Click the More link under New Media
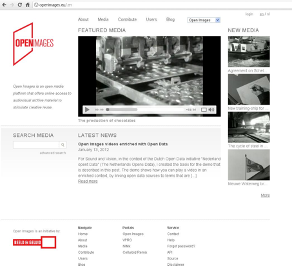The image size is (292, 266). pos(265,196)
